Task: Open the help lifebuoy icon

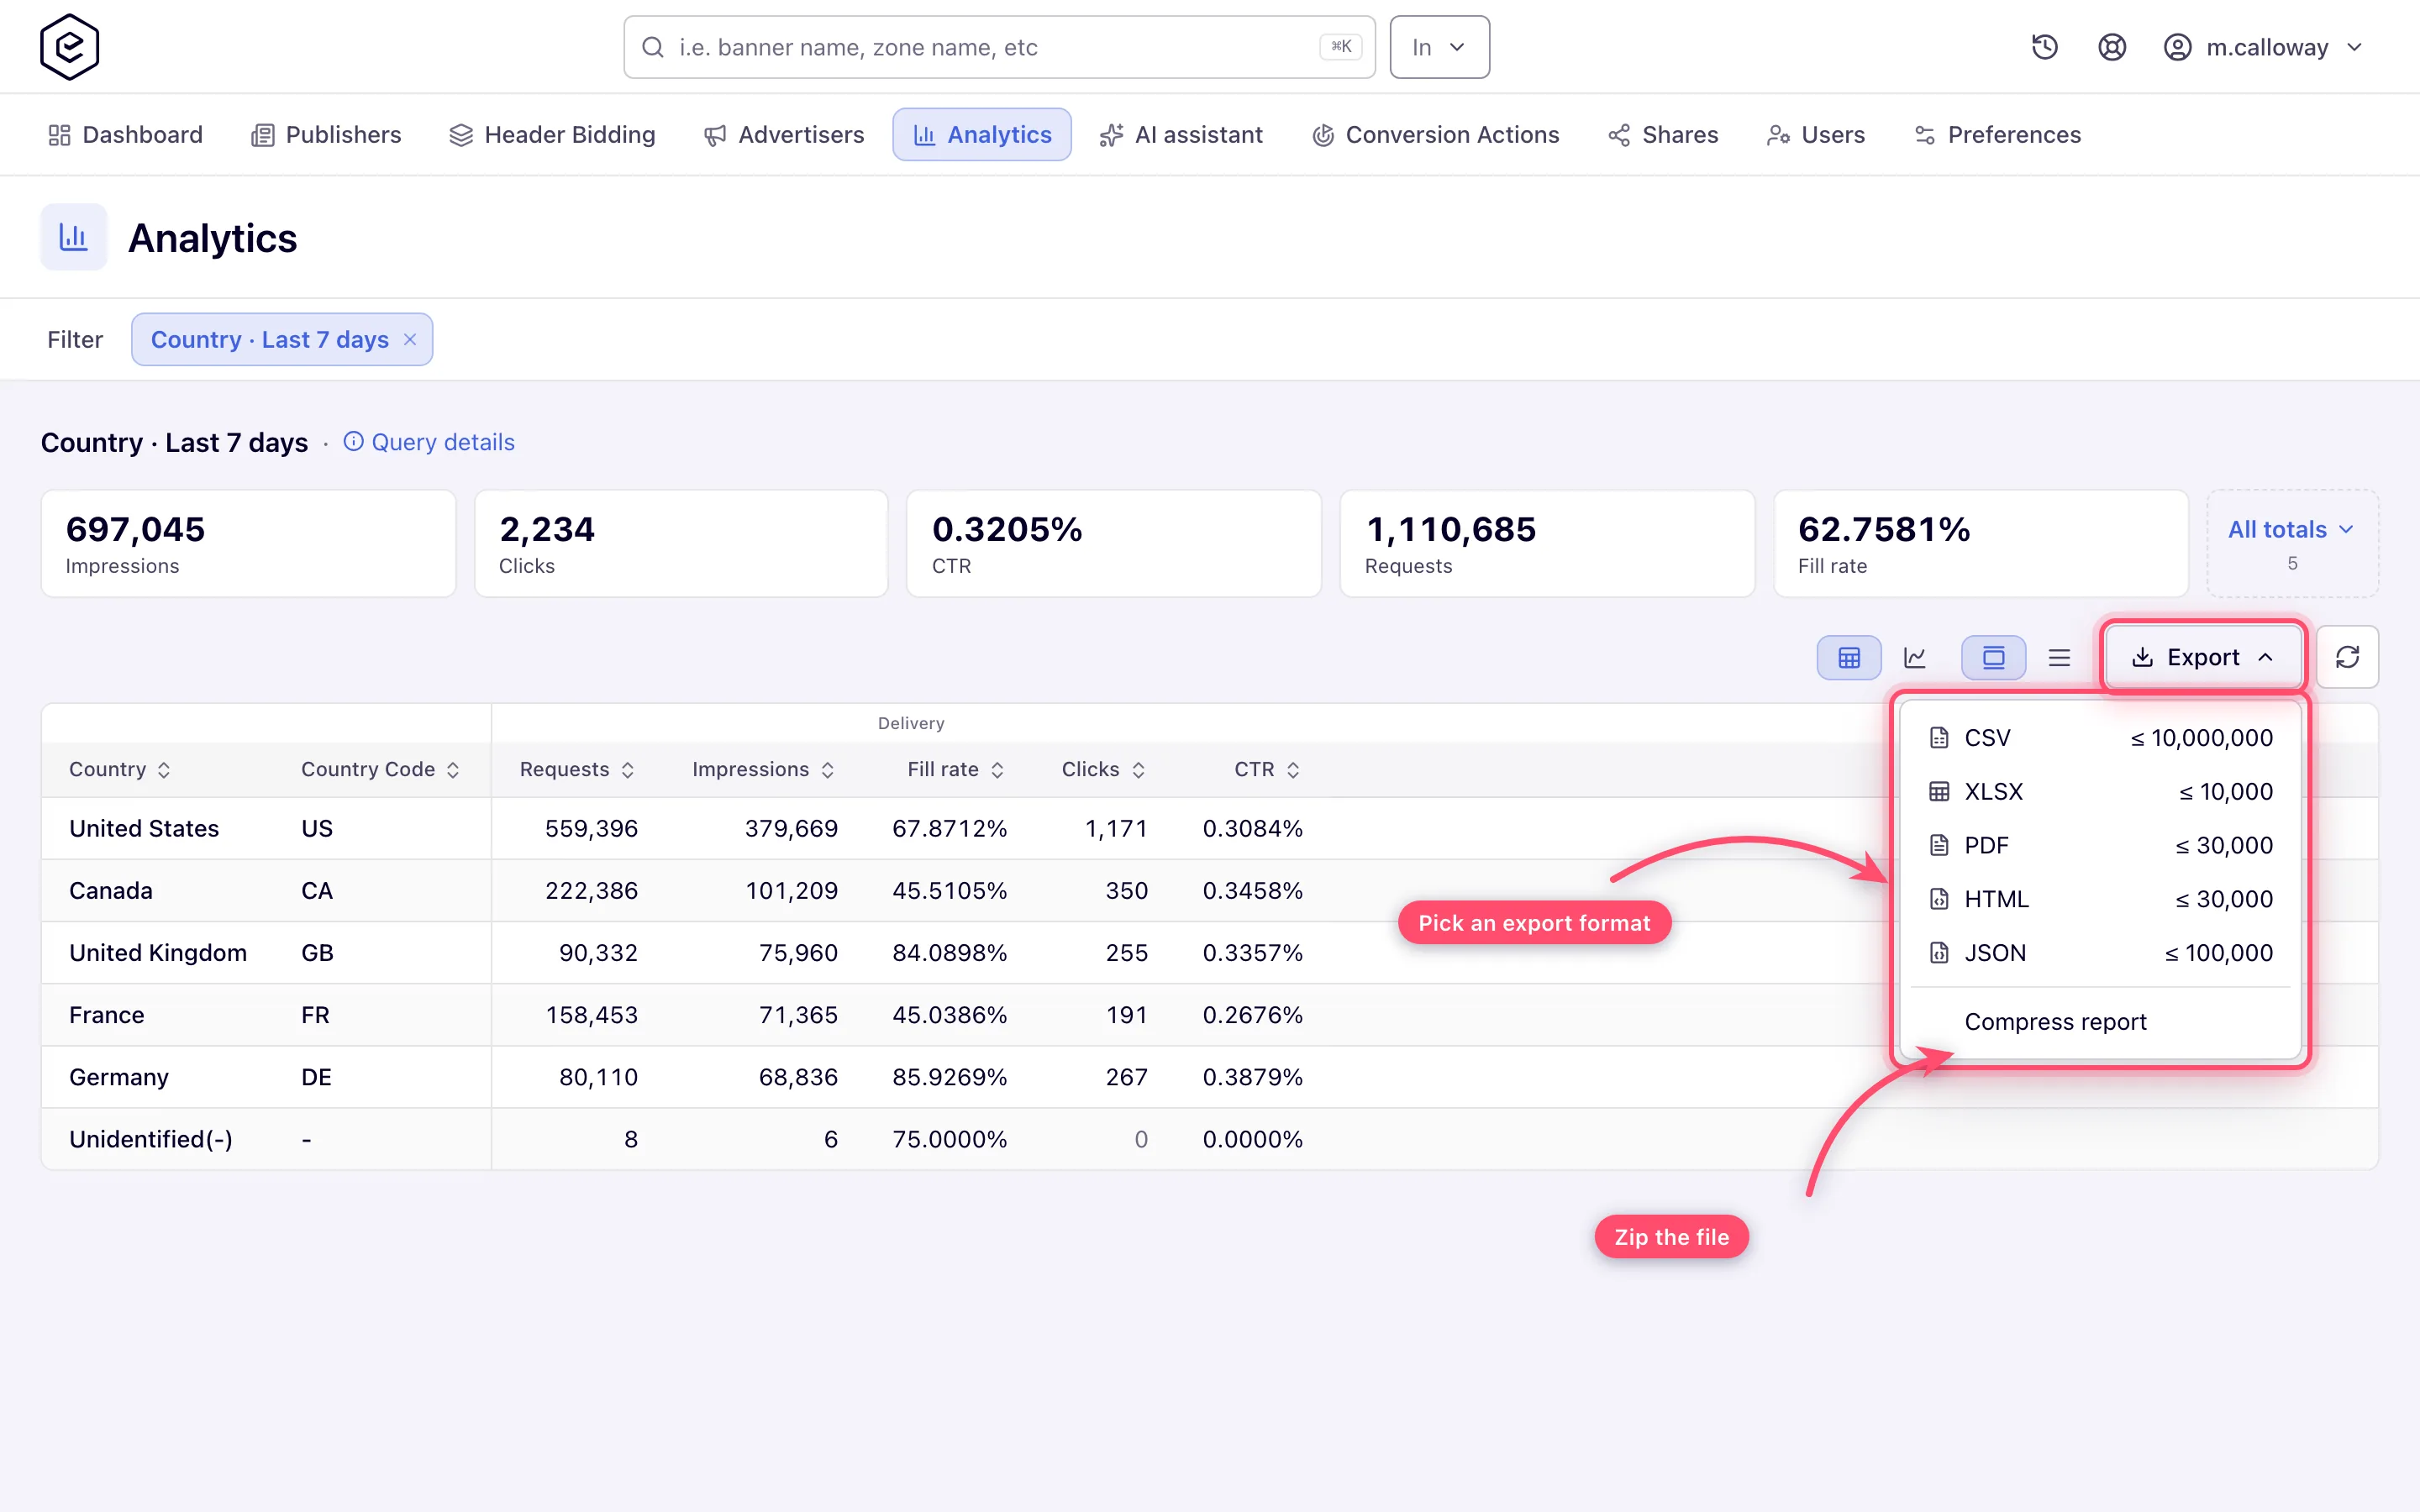Action: [x=2111, y=47]
